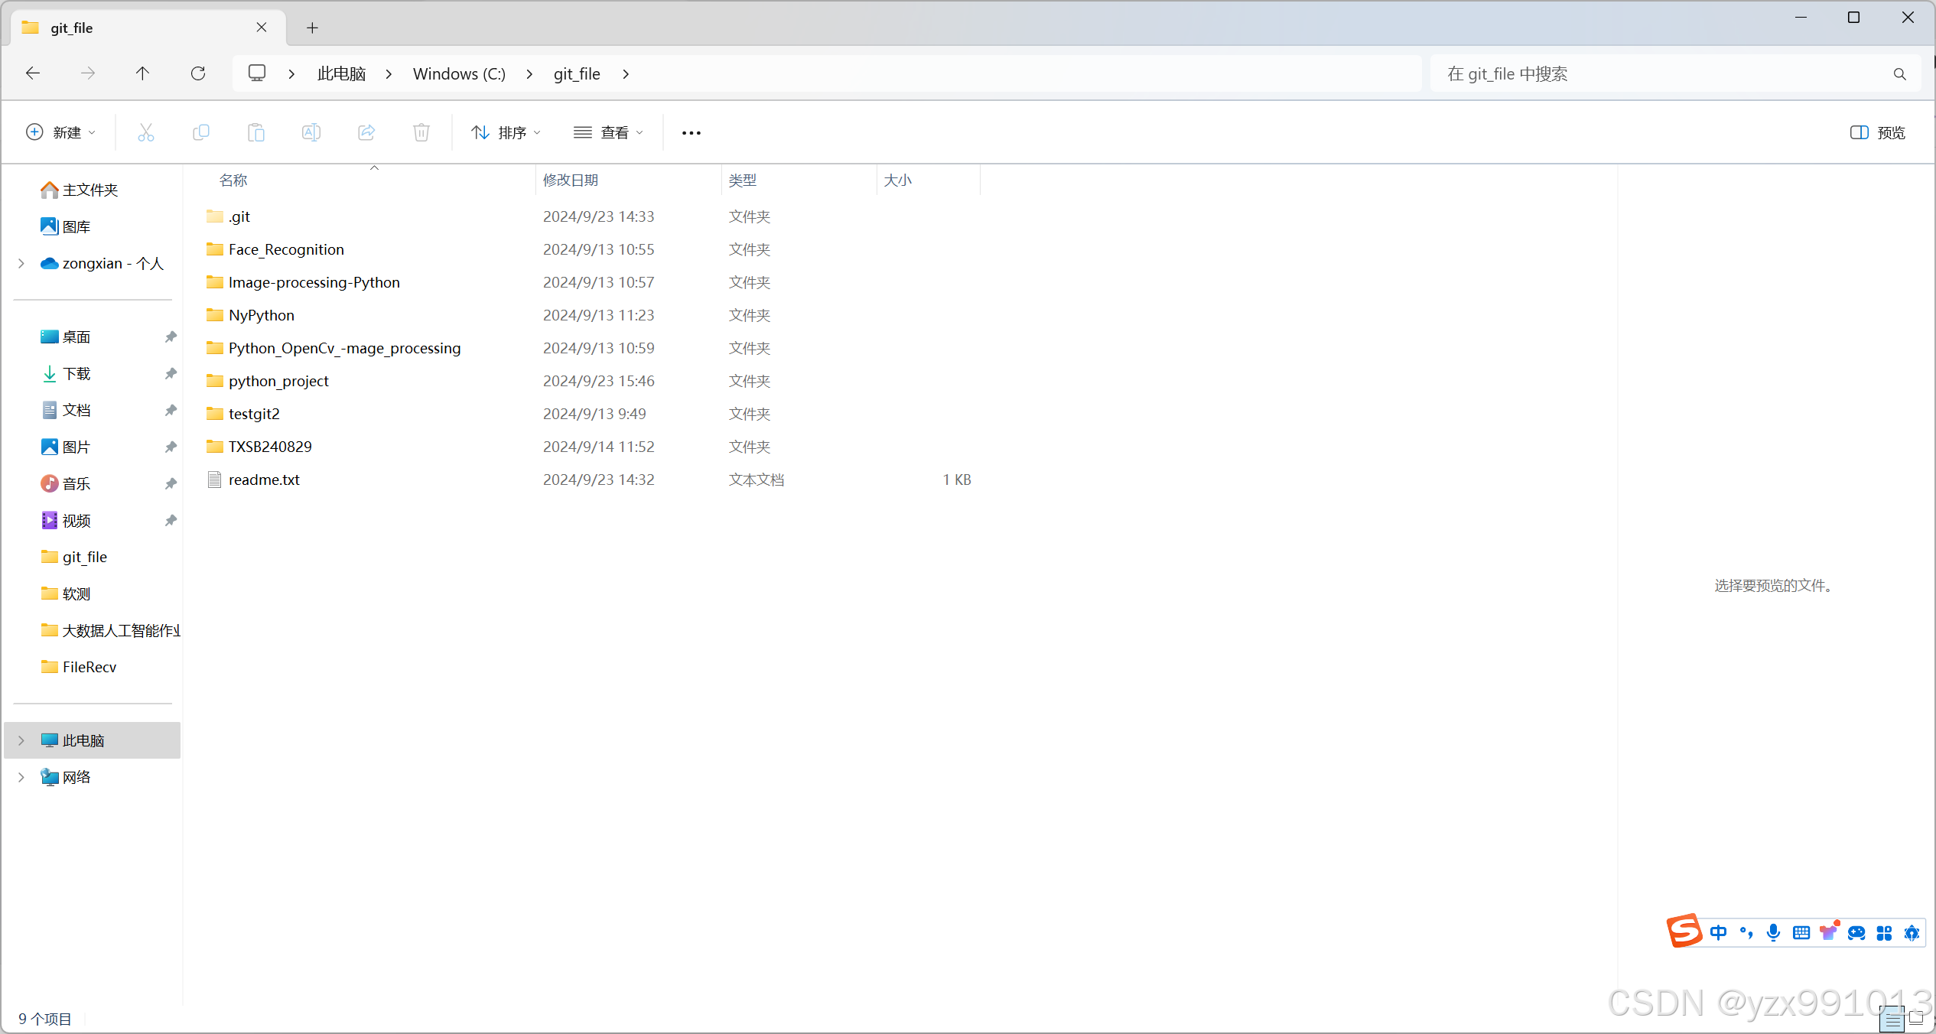Click the Paste clipboard icon
Viewport: 1936px width, 1034px height.
coord(256,132)
